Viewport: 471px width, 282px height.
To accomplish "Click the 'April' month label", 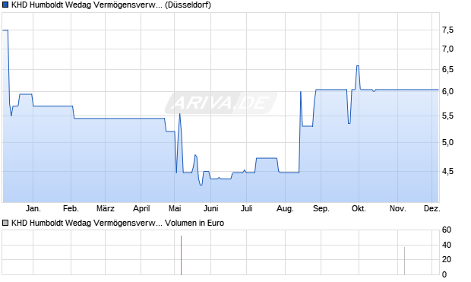I will 141,208.
